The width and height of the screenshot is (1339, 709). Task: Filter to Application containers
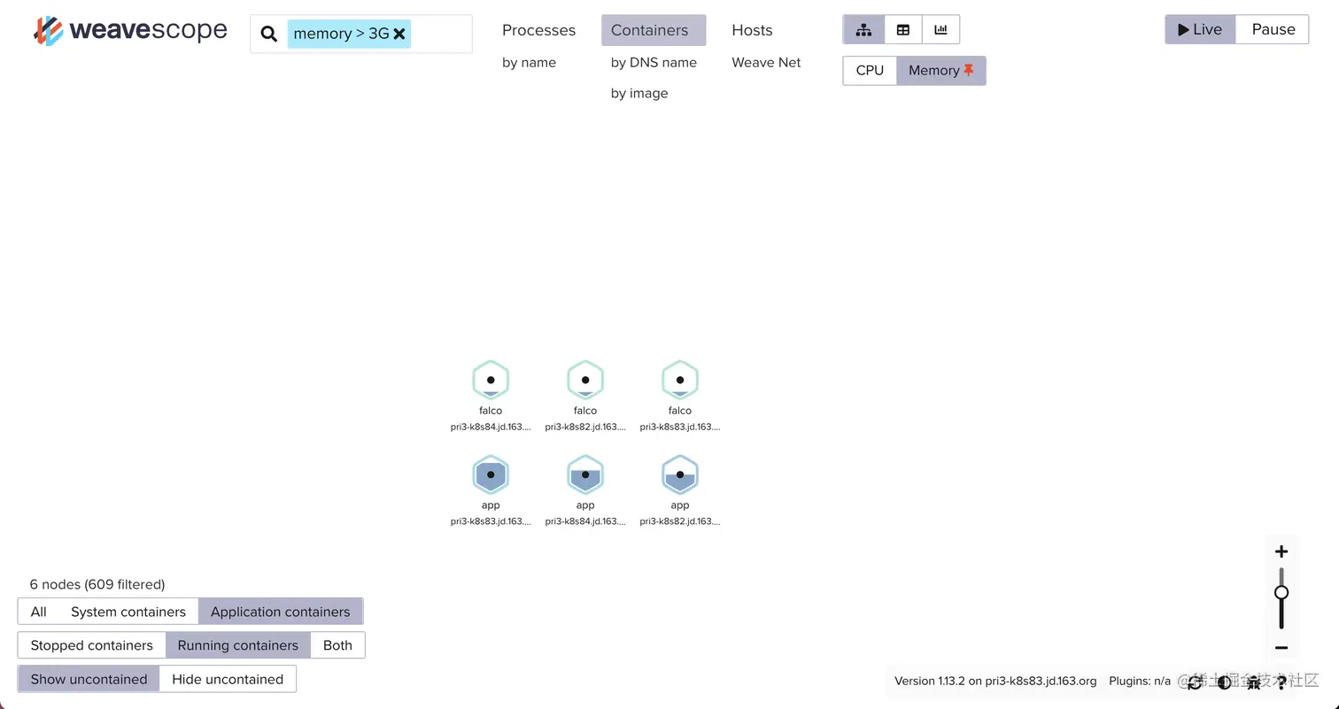(x=281, y=612)
